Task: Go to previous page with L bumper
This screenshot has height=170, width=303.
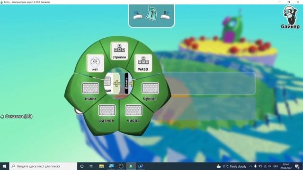Action: [138, 15]
